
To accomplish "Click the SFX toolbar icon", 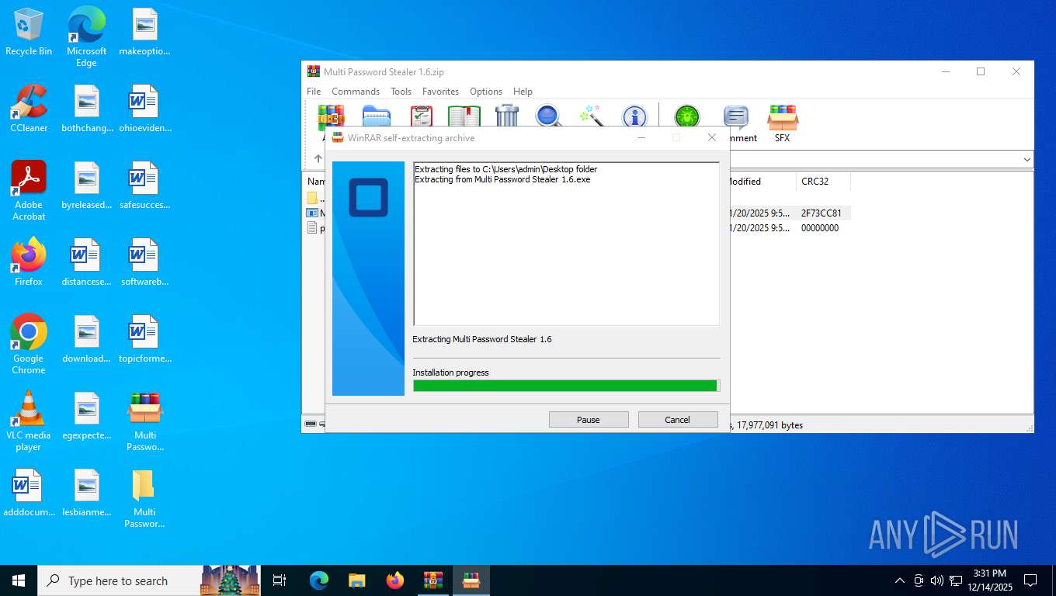I will click(x=782, y=123).
